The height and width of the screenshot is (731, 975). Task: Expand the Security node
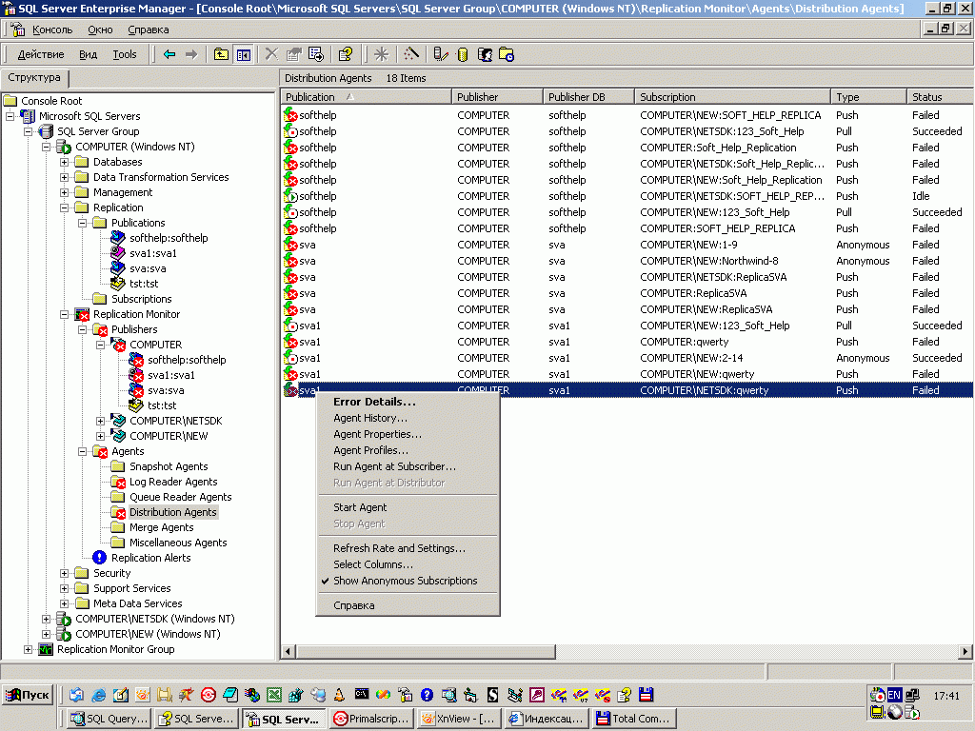(64, 573)
